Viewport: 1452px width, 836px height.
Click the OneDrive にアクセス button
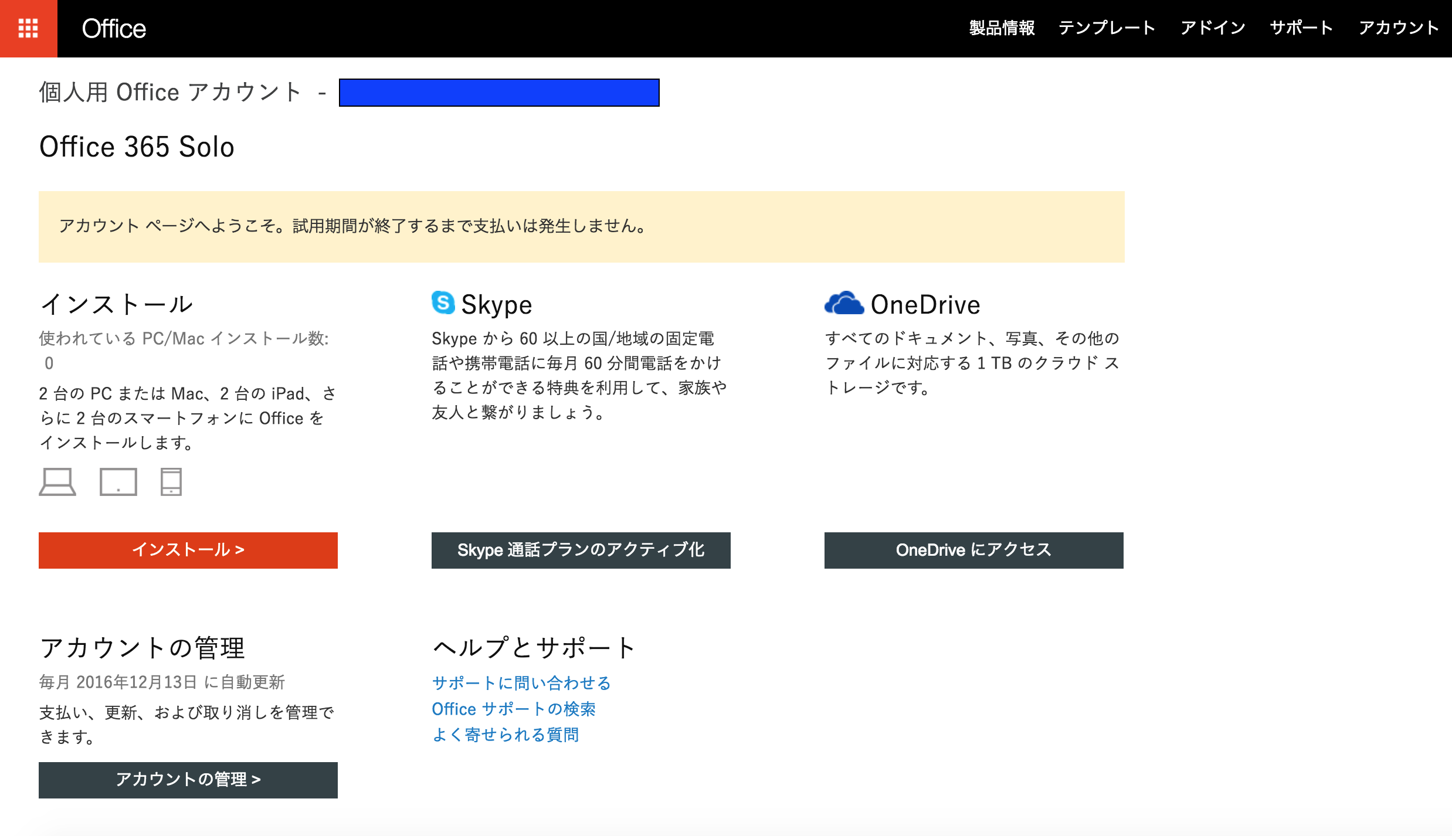(x=974, y=550)
